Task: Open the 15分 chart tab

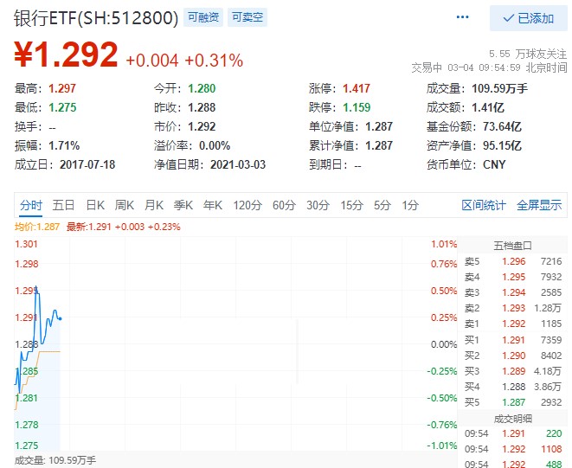Action: pos(351,205)
